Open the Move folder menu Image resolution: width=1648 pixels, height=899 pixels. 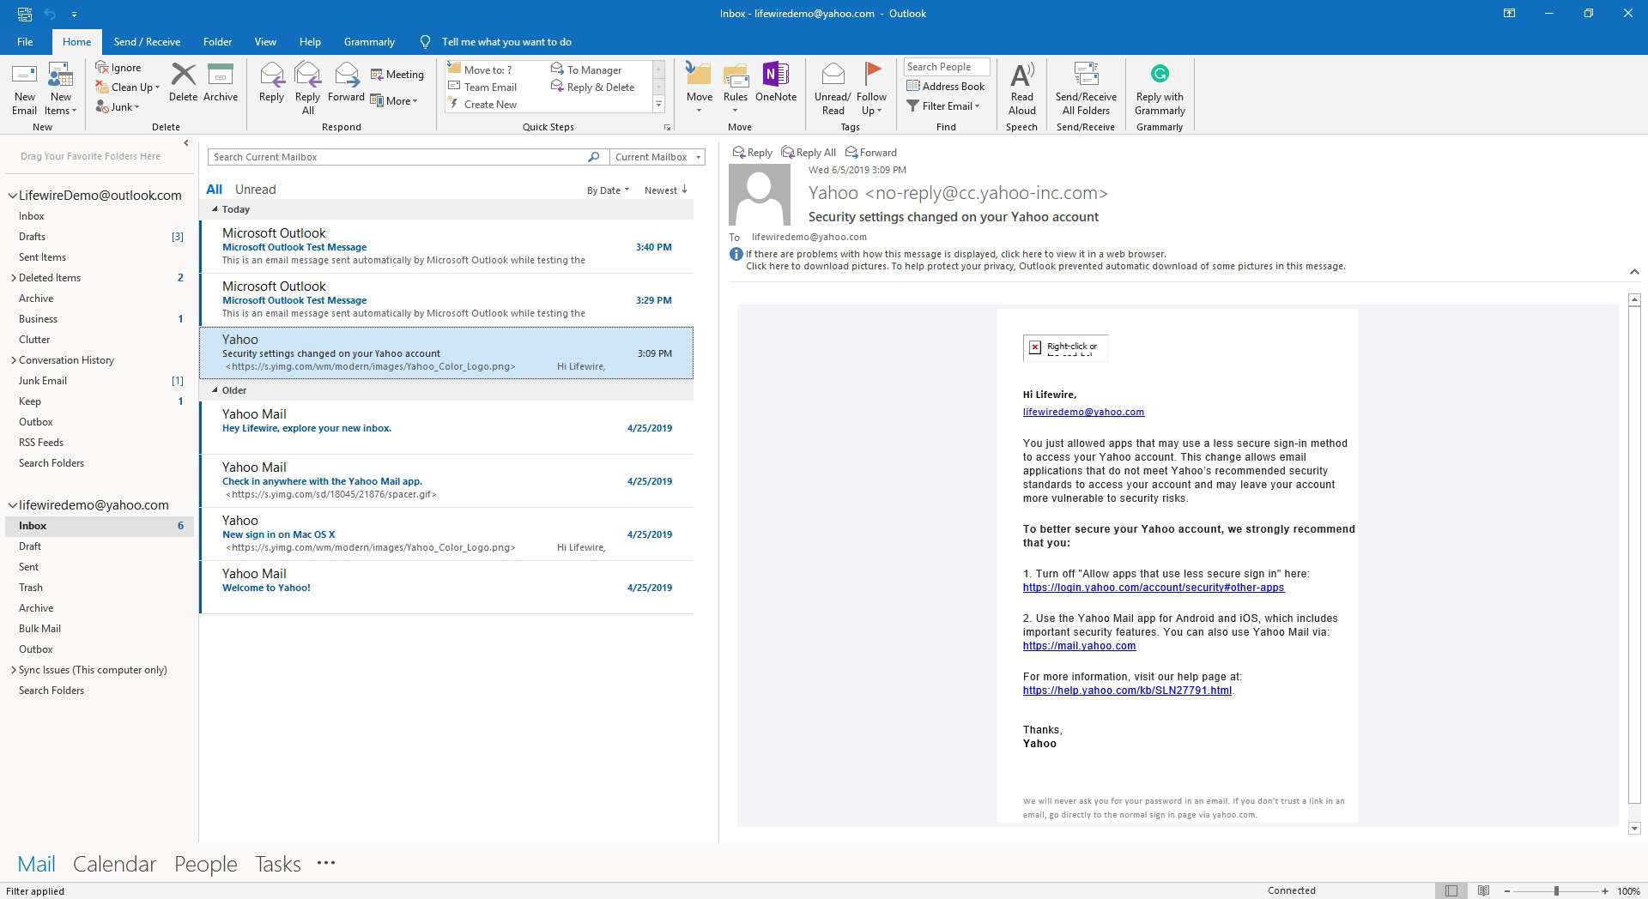[699, 88]
